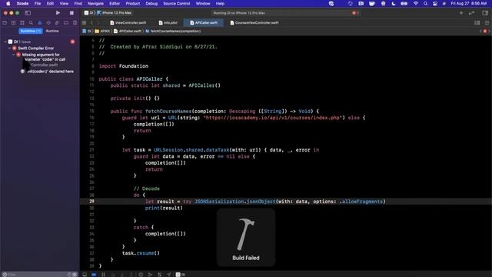
Task: Toggle code review arrows button
Action: pos(471,13)
